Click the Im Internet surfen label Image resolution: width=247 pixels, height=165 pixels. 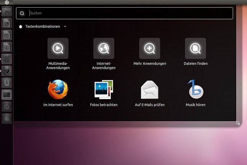coord(58,105)
